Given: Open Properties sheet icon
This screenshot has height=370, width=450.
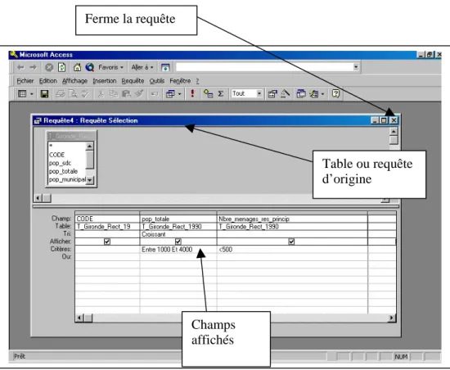Looking at the screenshot, I should [x=272, y=93].
